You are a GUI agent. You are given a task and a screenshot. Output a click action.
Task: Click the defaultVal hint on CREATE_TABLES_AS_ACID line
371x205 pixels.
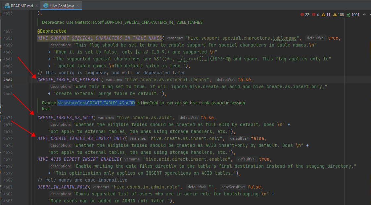point(188,118)
